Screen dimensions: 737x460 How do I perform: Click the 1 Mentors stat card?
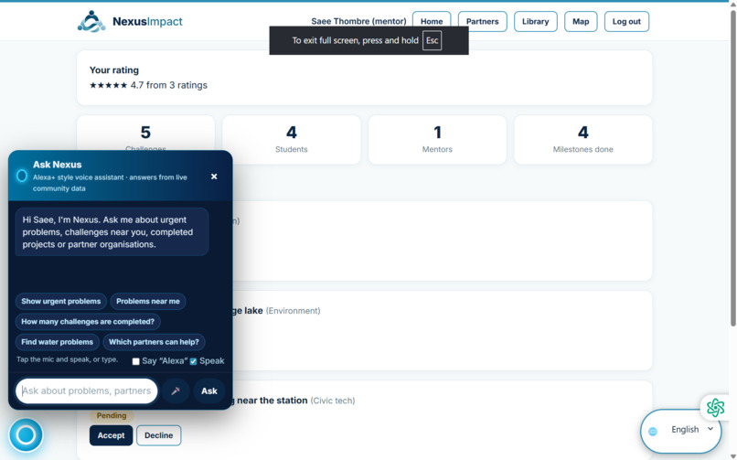[x=437, y=140]
